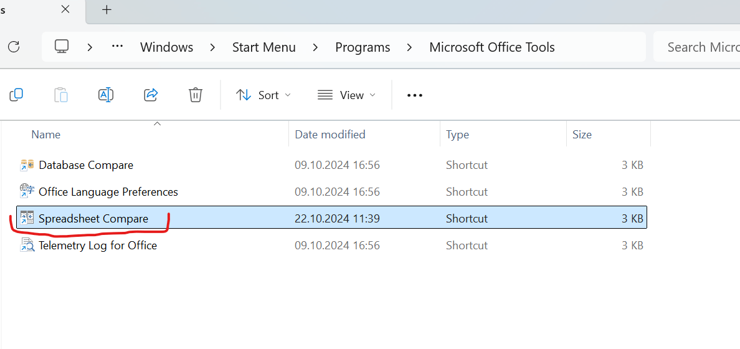Sort by the Type column header
The height and width of the screenshot is (349, 740).
pyautogui.click(x=457, y=135)
